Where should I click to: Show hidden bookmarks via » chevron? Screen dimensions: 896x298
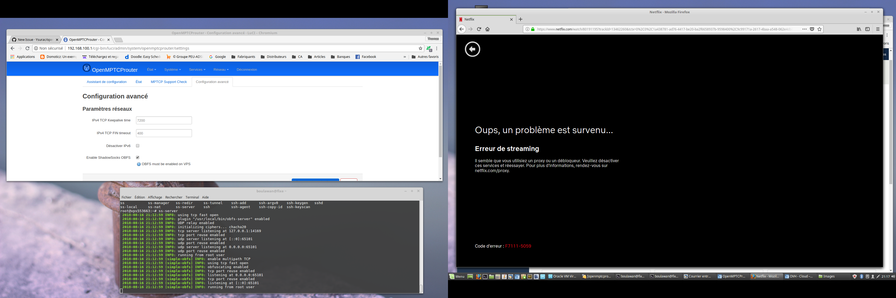405,57
